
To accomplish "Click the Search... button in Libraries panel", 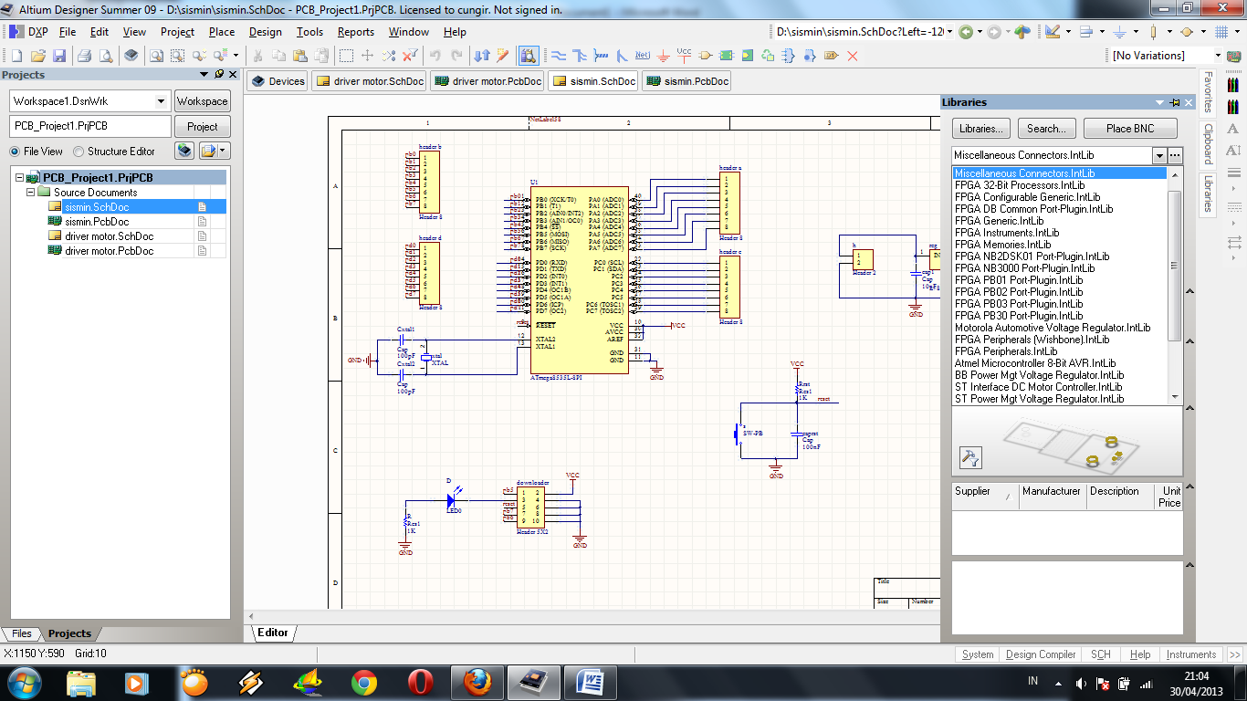I will [1046, 128].
